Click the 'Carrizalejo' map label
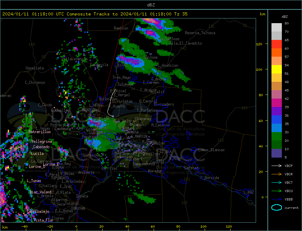The width and height of the screenshot is (302, 231). click(38, 212)
